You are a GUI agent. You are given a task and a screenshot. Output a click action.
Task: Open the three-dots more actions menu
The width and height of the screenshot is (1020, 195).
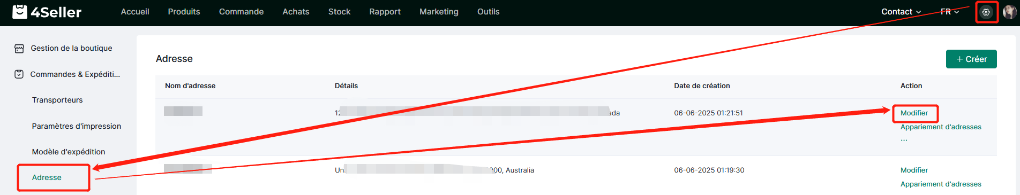[x=904, y=140]
